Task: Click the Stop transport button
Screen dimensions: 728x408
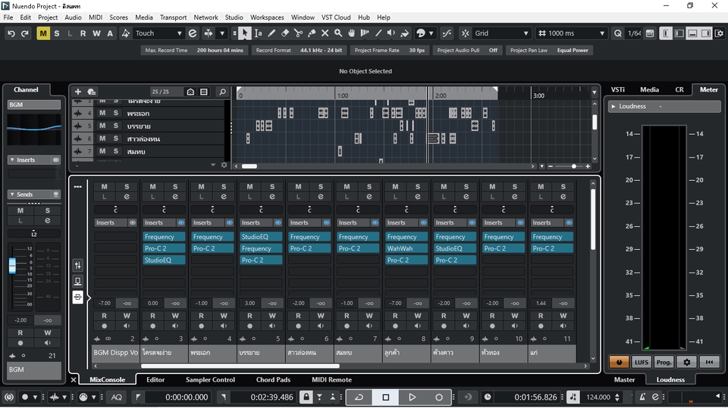Action: point(386,397)
